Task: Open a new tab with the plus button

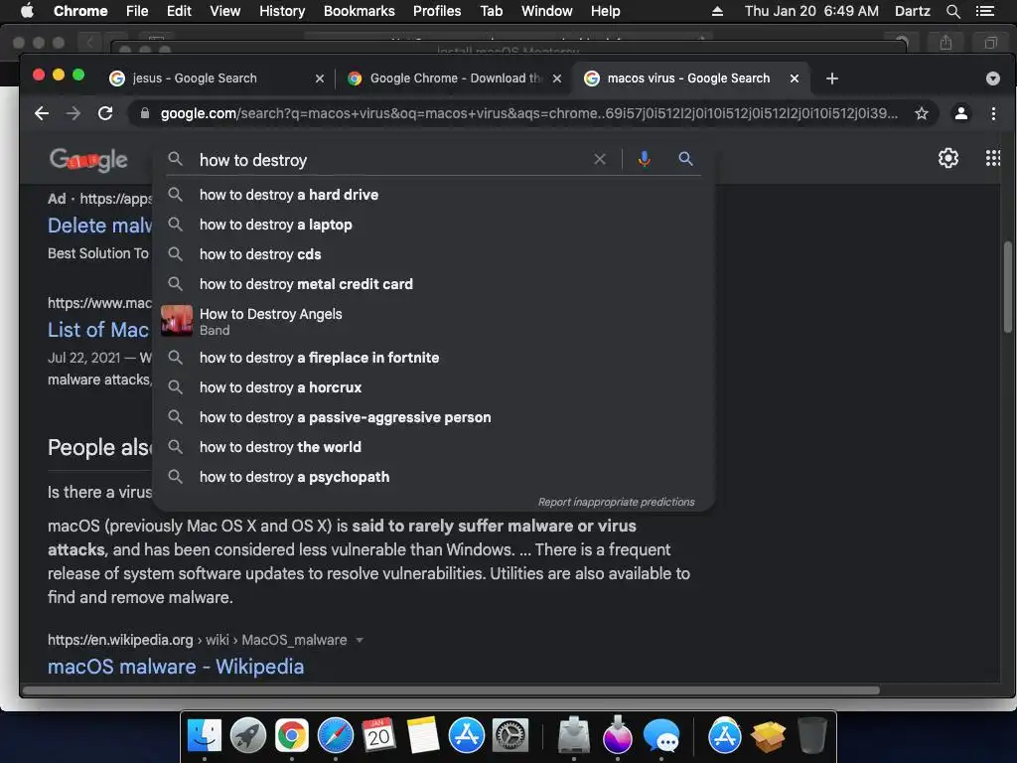Action: (x=832, y=78)
